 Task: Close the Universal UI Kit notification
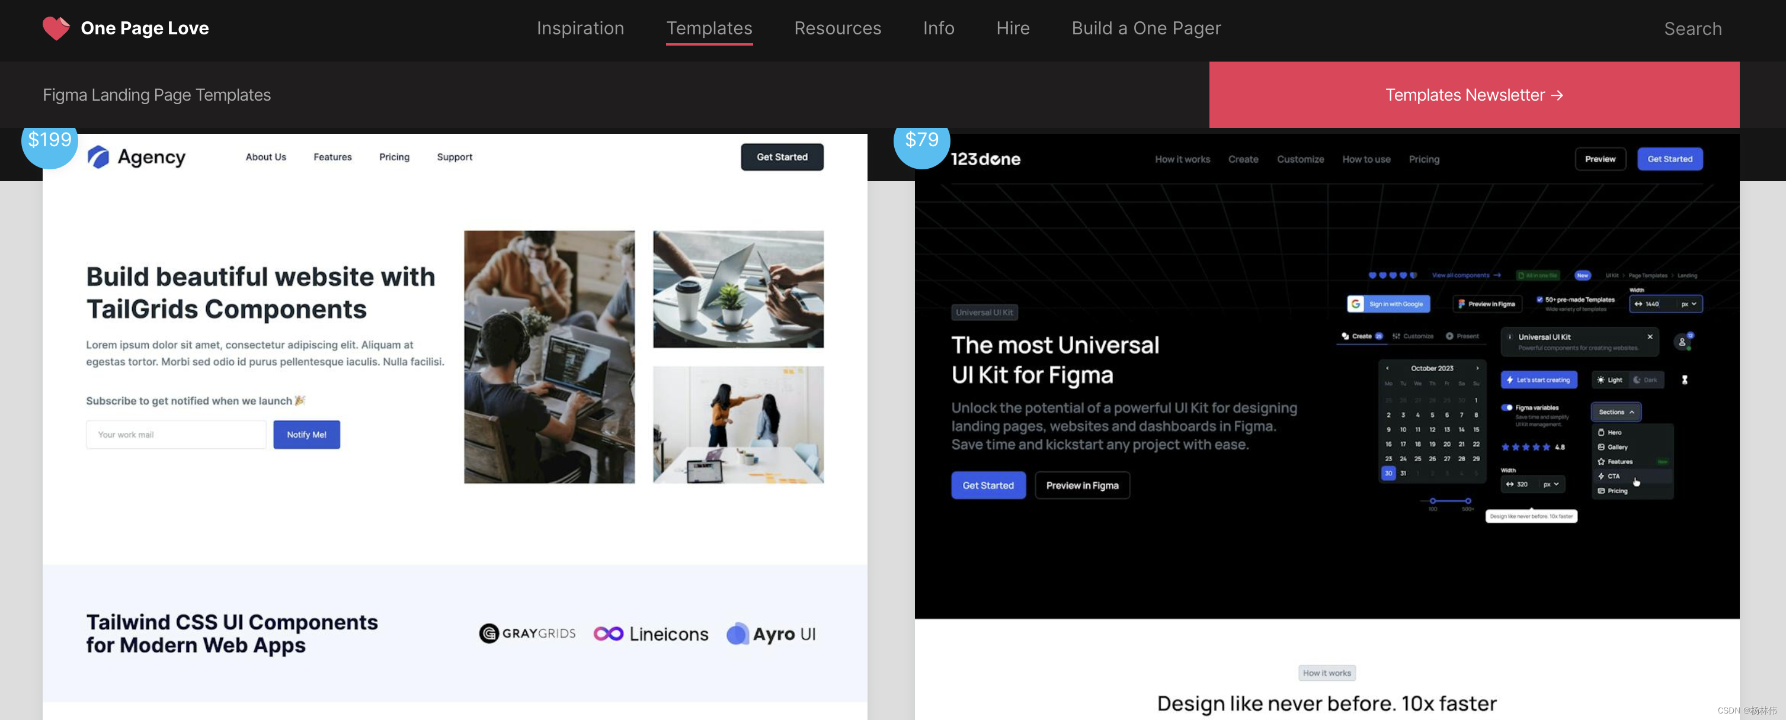(1650, 337)
